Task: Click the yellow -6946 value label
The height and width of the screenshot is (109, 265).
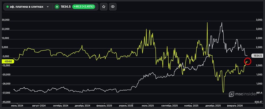Action: click(x=7, y=61)
